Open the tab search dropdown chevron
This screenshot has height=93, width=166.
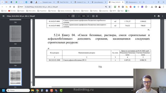coord(2,2)
